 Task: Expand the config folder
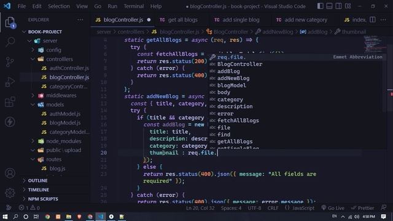click(x=53, y=50)
